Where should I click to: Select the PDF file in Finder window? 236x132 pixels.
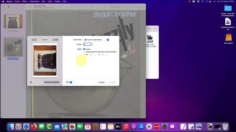[150, 39]
